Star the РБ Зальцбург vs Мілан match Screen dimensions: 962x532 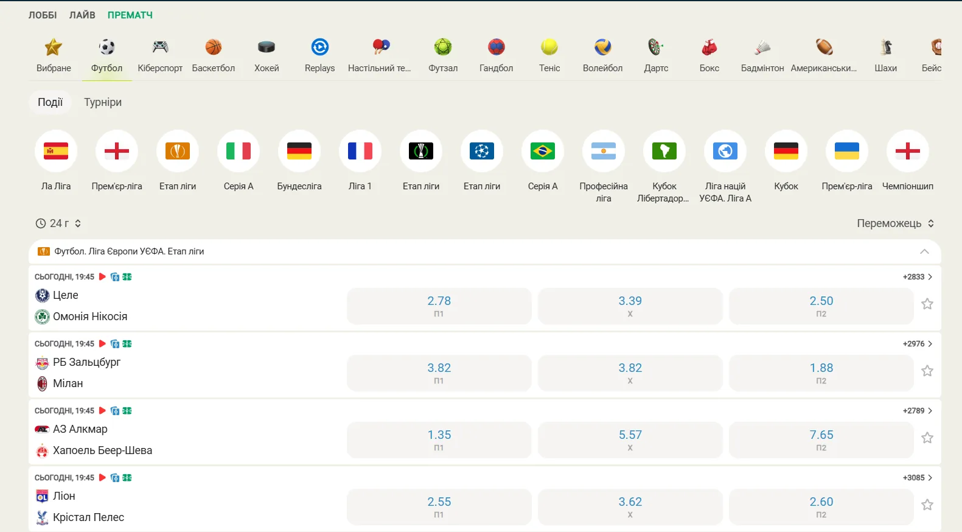927,371
